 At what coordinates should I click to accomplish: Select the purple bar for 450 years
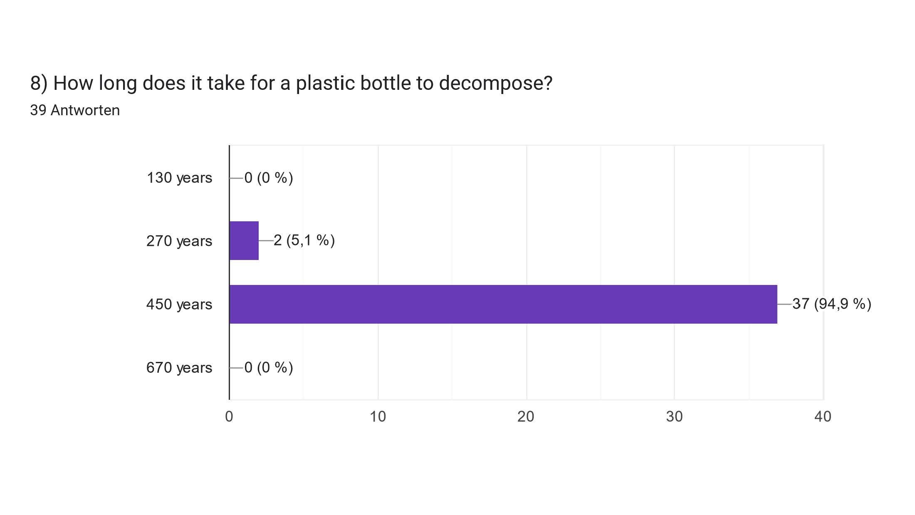pos(503,304)
